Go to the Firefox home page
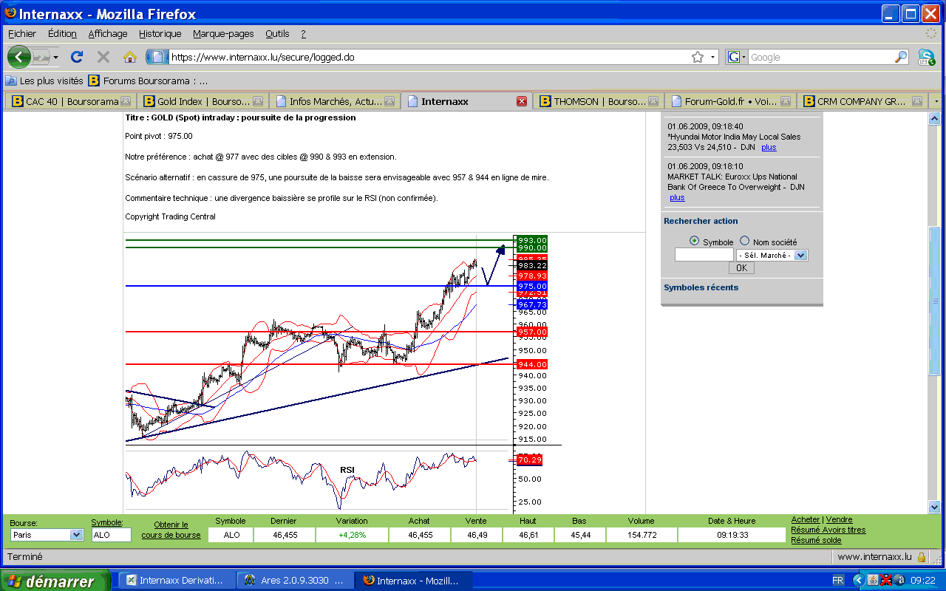 click(130, 57)
